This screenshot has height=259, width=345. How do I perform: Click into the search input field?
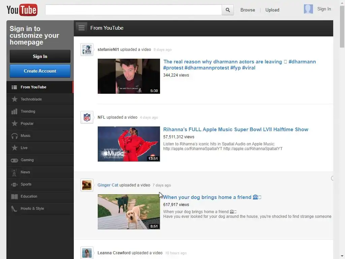pyautogui.click(x=133, y=10)
